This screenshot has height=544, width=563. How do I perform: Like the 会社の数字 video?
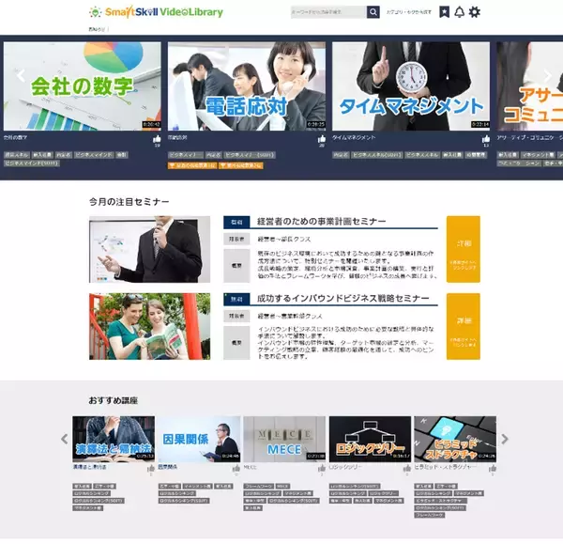click(157, 139)
